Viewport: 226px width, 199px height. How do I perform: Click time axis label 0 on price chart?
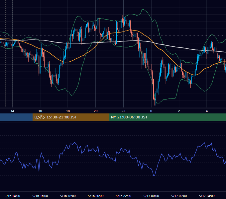coord(151,111)
